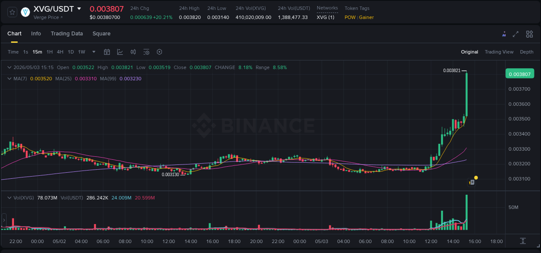The width and height of the screenshot is (541, 253).
Task: Select the 1D interval
Action: 71,52
